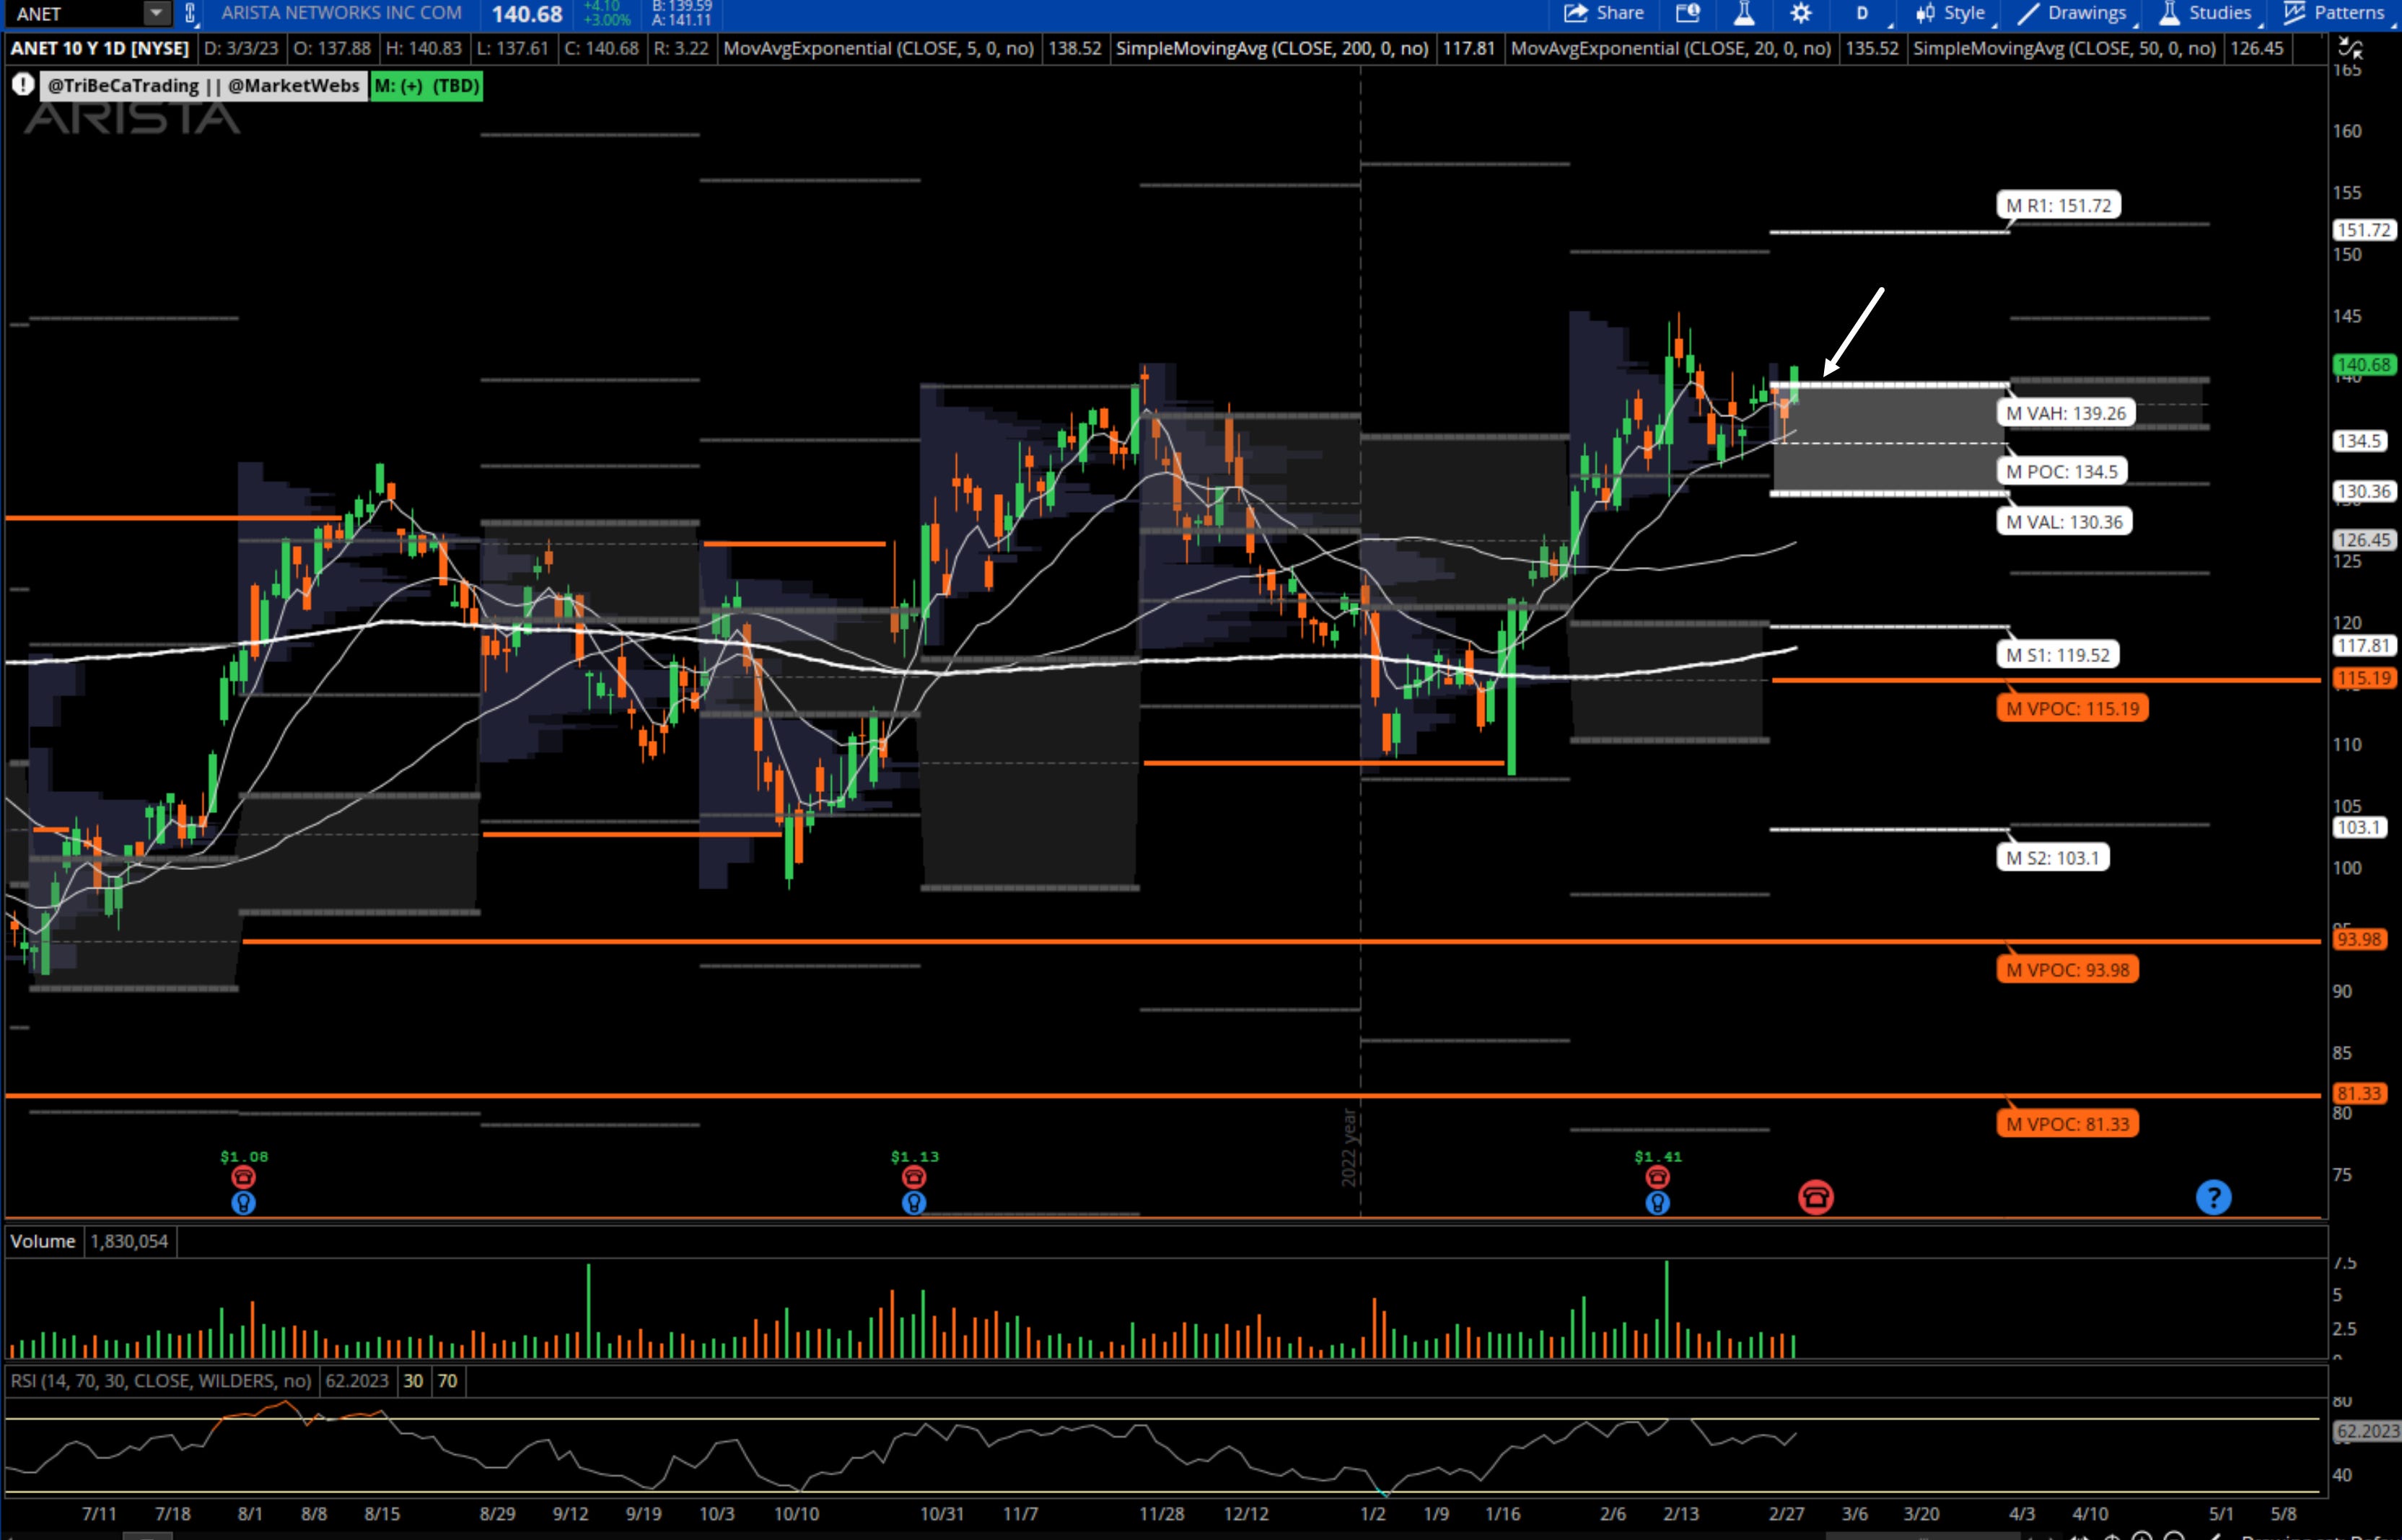Click the M S1: 119.52 label
Screen dimensions: 2402x1540
(2057, 655)
